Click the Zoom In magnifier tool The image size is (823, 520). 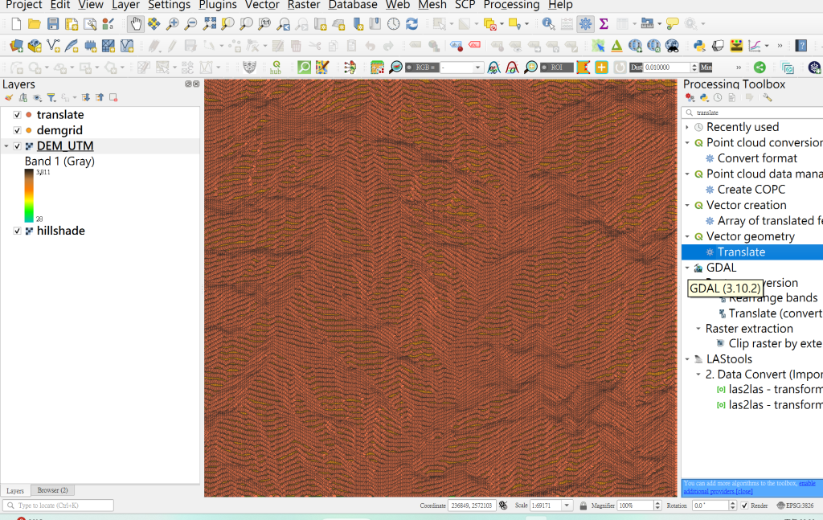tap(172, 23)
